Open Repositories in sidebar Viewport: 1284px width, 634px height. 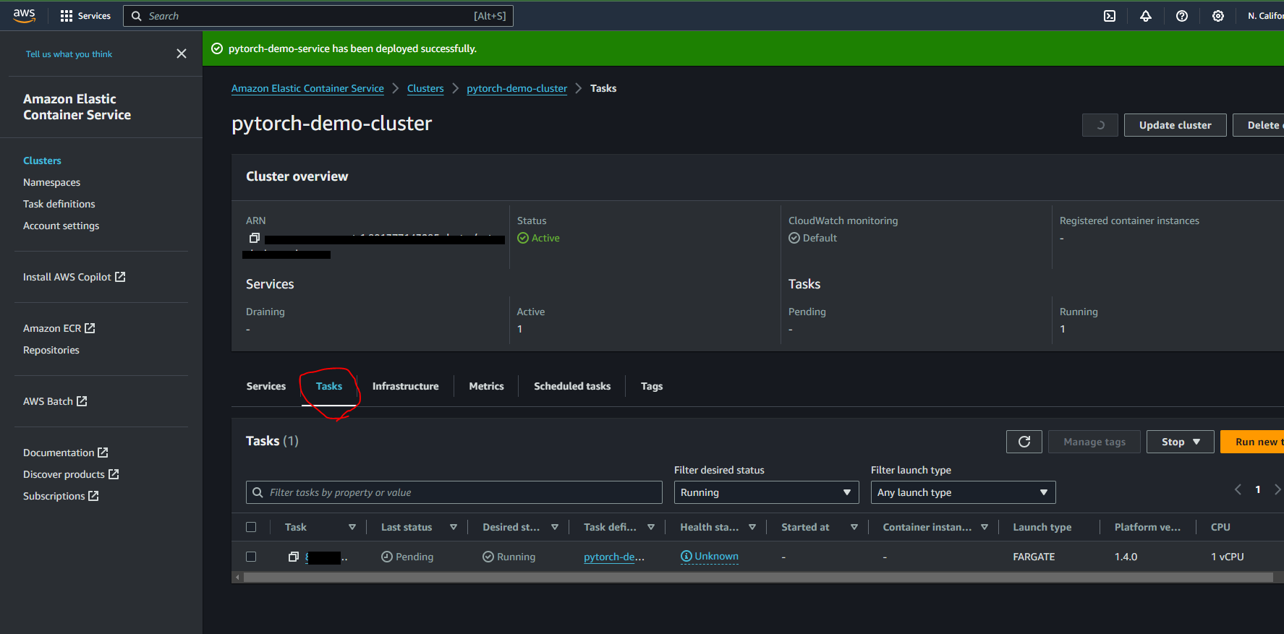51,350
